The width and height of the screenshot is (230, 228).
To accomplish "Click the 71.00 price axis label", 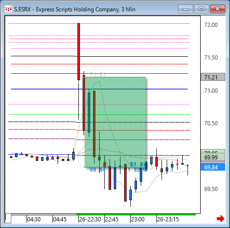I will point(211,91).
